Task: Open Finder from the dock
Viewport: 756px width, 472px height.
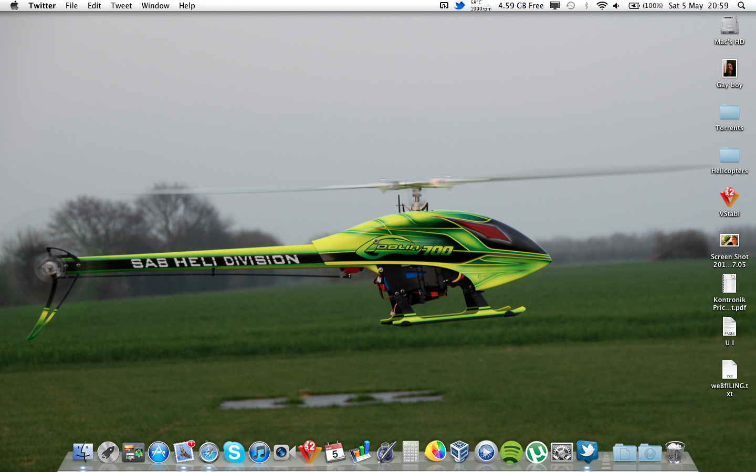Action: [x=83, y=452]
